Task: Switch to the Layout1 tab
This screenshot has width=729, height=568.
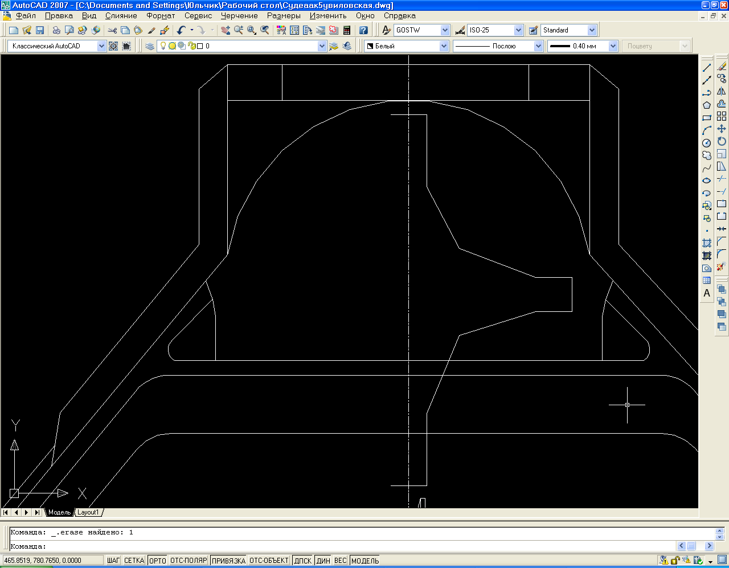Action: point(88,512)
